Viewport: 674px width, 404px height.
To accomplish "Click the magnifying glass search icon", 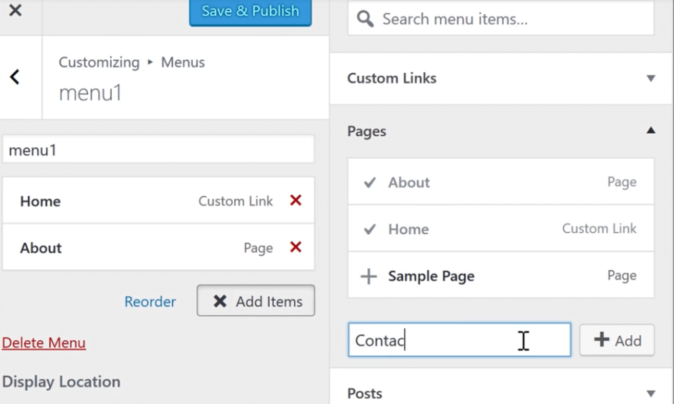I will [365, 19].
